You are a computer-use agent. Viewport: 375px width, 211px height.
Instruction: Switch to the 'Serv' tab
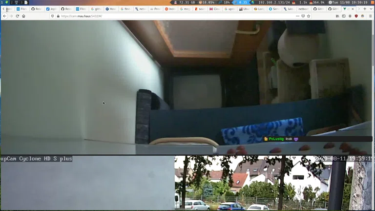point(274,9)
